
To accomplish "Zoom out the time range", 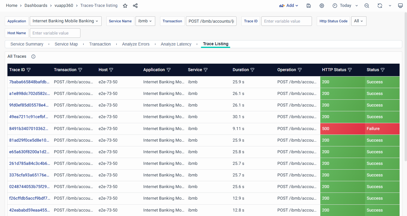I will click(x=367, y=6).
